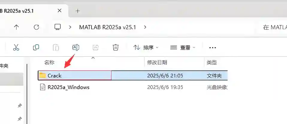
Task: Open the 查看 view dropdown
Action: tap(183, 48)
